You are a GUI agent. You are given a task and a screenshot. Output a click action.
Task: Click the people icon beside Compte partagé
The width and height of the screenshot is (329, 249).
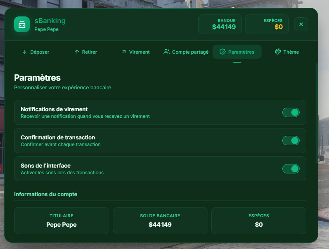(167, 52)
